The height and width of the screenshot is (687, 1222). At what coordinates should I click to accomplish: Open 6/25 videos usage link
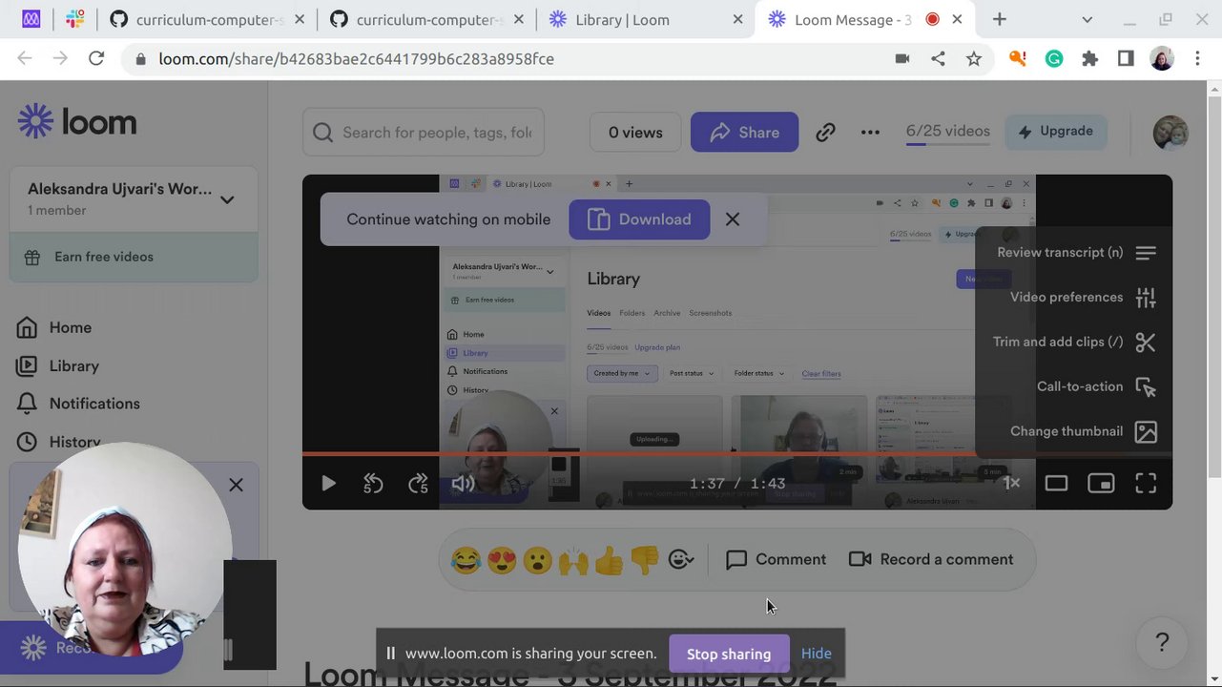click(947, 132)
